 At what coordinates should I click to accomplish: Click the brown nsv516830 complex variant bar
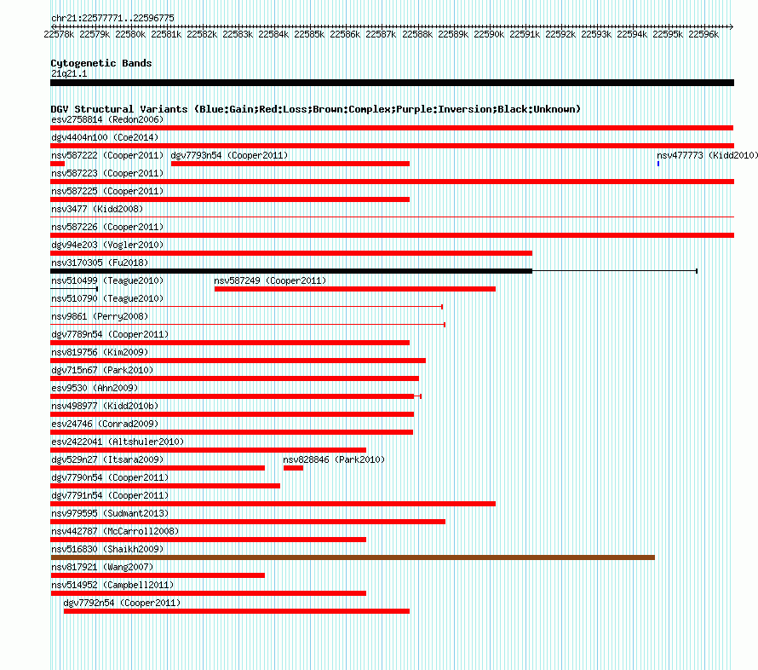coord(353,557)
